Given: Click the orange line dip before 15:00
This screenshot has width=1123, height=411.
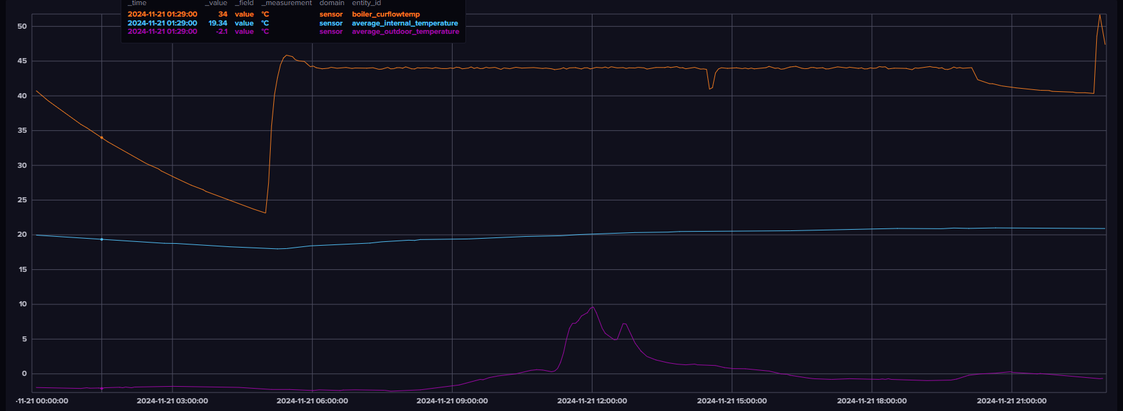Looking at the screenshot, I should click(710, 88).
